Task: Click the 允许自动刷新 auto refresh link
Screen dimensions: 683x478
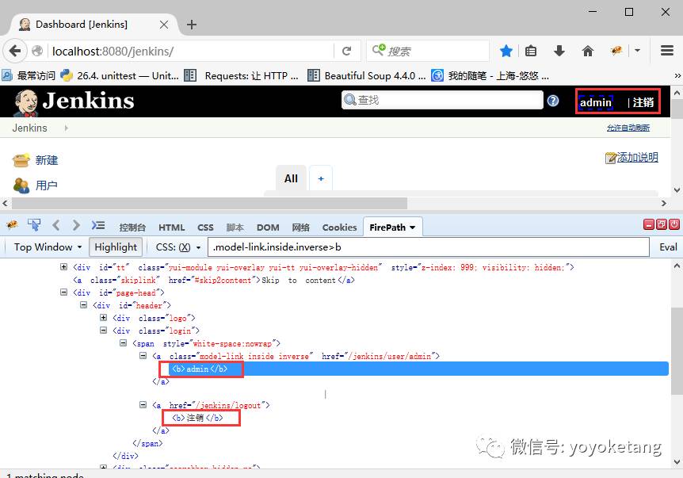Action: point(628,128)
